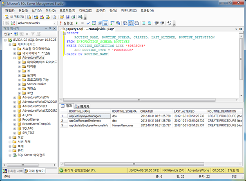Screen dimensions: 246x181
Task: Select the SQLQuery1.sql document tab
Action: [88, 29]
